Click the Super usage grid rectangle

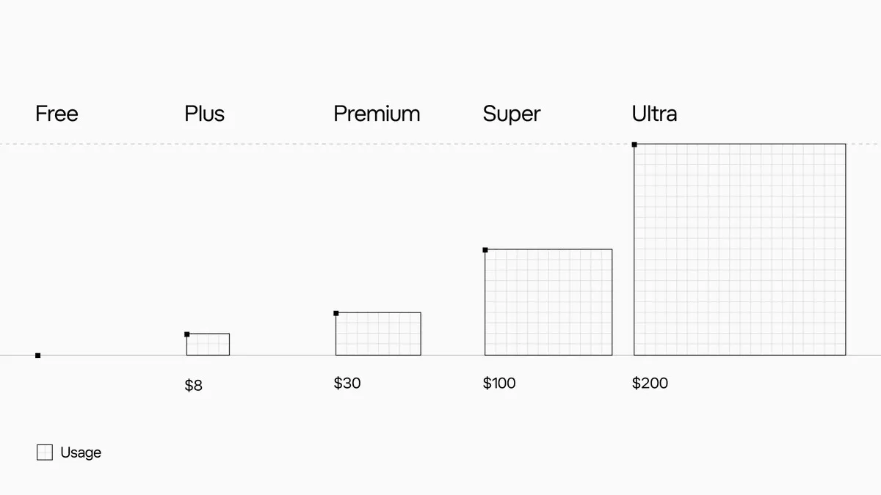point(548,302)
